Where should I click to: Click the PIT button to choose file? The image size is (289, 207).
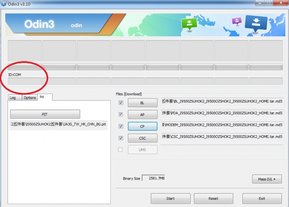45,114
